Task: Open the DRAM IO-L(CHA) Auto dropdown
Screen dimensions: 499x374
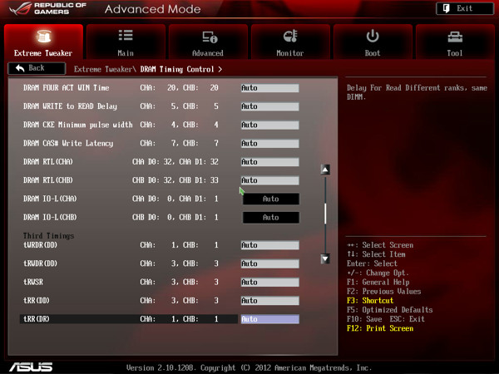Action: [x=270, y=199]
